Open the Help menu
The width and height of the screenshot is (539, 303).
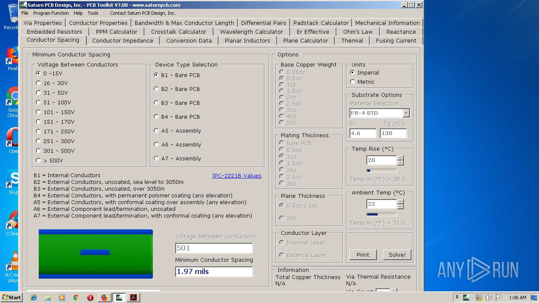[x=78, y=13]
